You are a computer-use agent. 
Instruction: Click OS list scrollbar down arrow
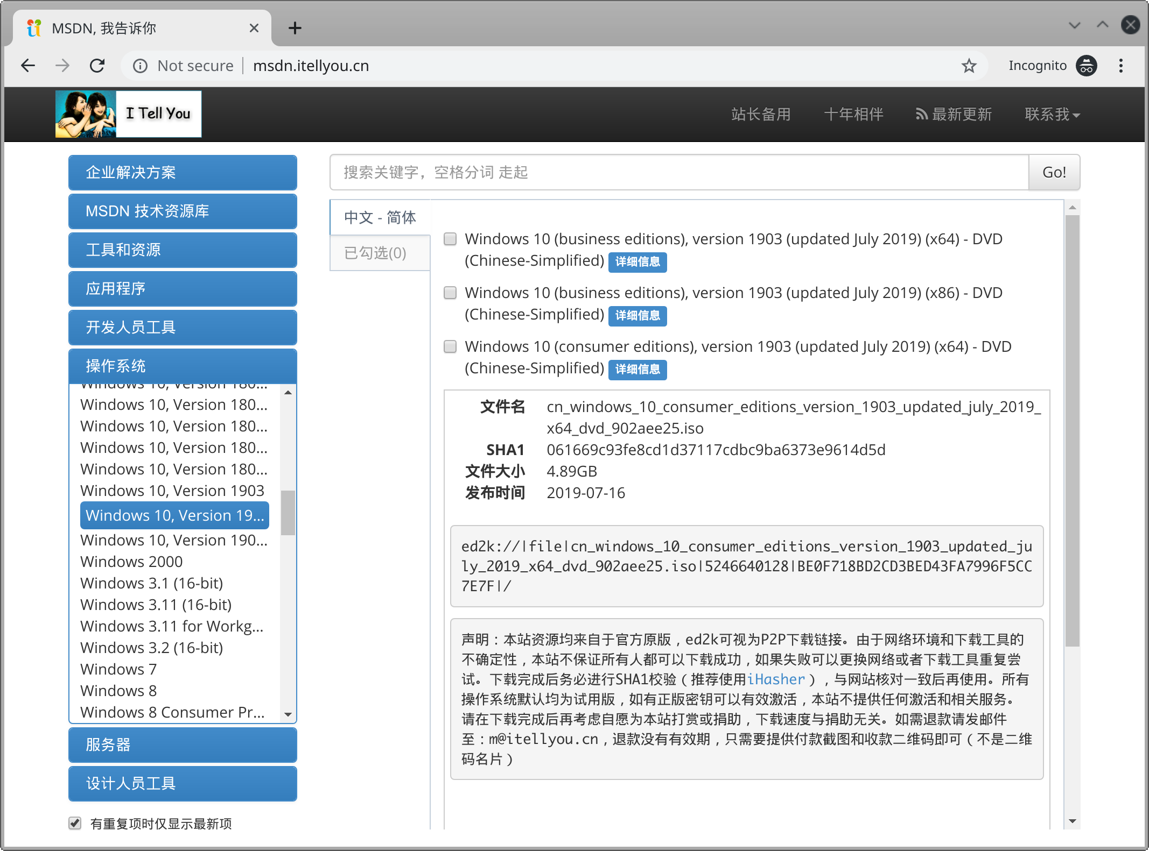click(288, 714)
